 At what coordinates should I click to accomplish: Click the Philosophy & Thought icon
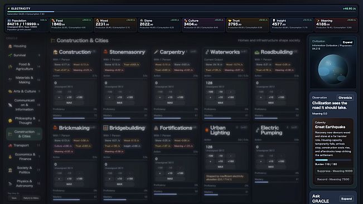click(10, 120)
